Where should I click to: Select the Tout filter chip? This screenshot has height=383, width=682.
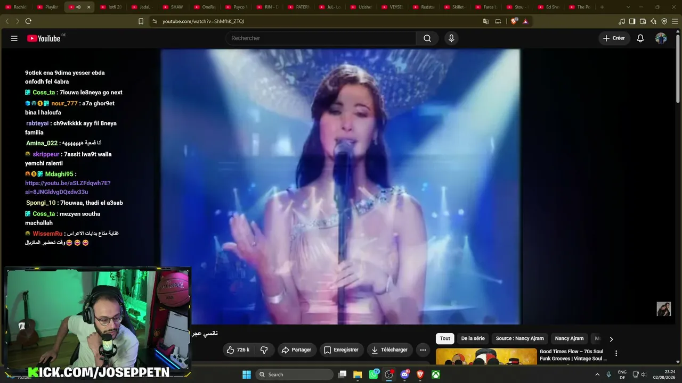(445, 338)
